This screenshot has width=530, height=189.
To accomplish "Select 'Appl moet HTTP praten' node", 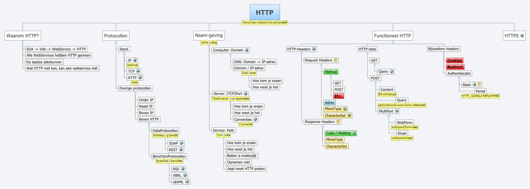I will pos(246,169).
